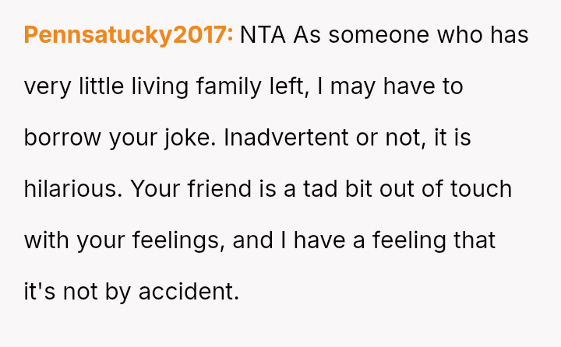Click the word 'Inadvertent' in the comment
Screen dimensions: 561x347
287,138
